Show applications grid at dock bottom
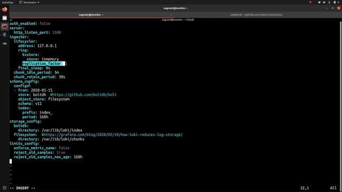 [x=5, y=188]
